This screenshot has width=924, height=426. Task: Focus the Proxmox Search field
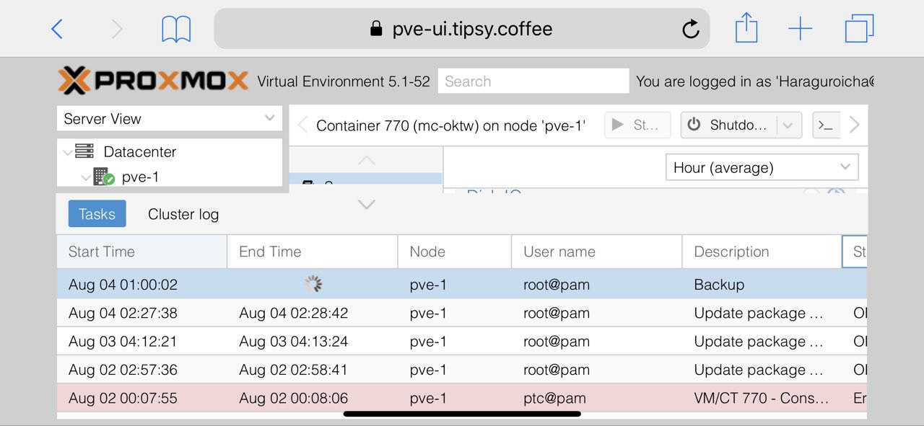533,81
